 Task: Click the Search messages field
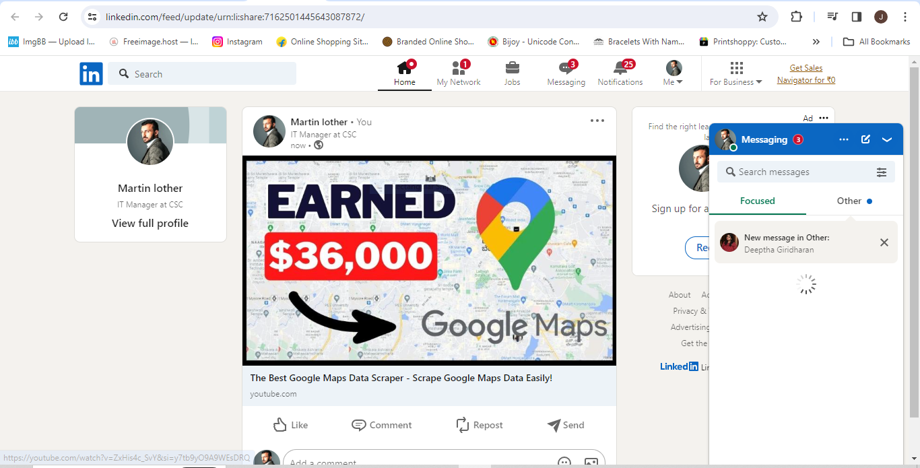pyautogui.click(x=797, y=172)
